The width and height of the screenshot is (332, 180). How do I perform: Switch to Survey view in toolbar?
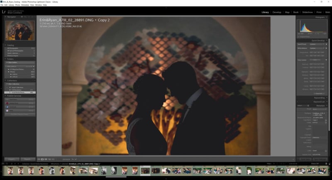pos(49,159)
